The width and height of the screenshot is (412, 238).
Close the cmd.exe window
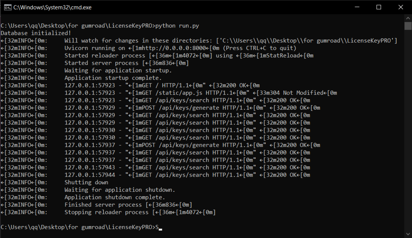click(401, 7)
